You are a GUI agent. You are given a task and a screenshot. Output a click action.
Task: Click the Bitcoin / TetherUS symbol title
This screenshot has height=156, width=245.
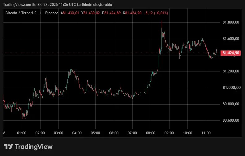tap(21, 13)
